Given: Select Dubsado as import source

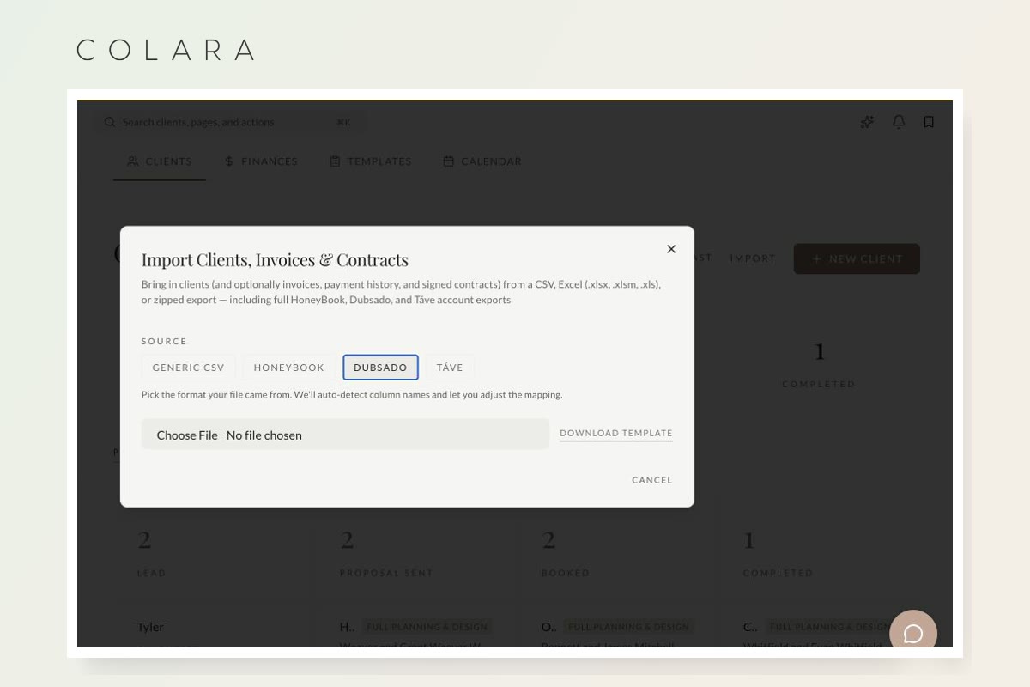Looking at the screenshot, I should coord(380,368).
